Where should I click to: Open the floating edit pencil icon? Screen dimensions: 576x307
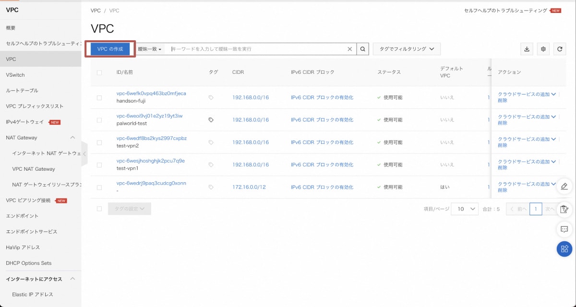(564, 186)
